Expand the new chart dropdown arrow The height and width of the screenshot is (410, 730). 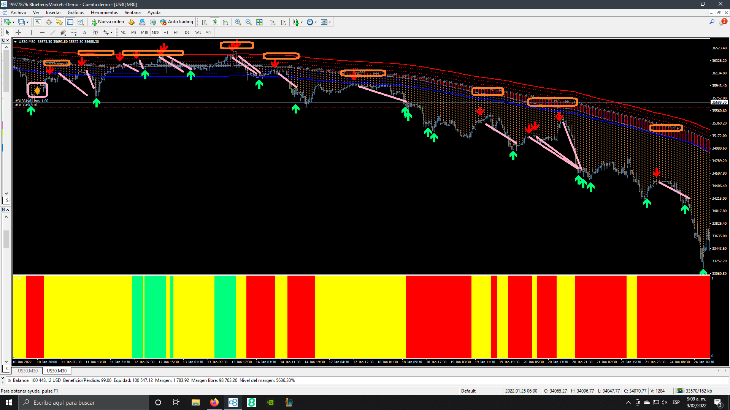(x=14, y=22)
